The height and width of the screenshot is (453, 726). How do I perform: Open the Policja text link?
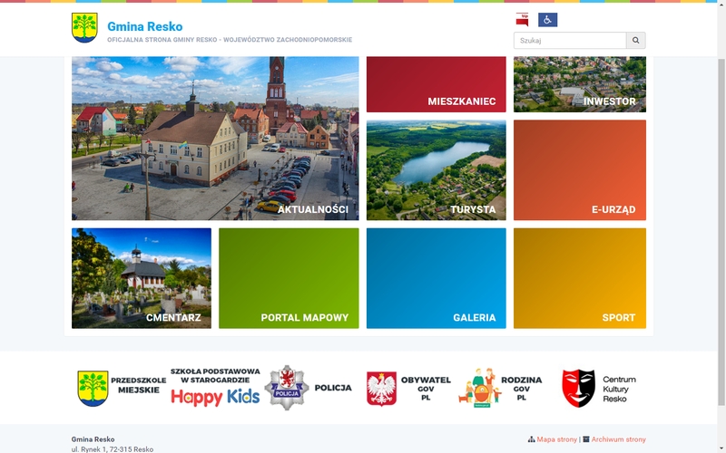333,388
